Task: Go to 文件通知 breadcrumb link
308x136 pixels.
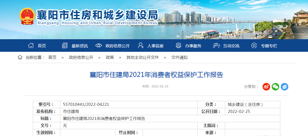Action: 179,57
